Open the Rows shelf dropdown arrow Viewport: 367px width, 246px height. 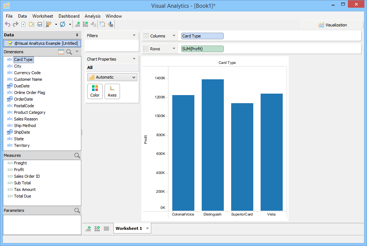(174, 48)
